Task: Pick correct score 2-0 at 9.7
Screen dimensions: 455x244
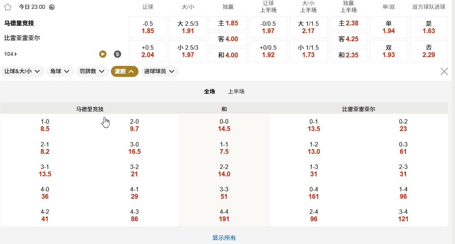Action: tap(134, 125)
